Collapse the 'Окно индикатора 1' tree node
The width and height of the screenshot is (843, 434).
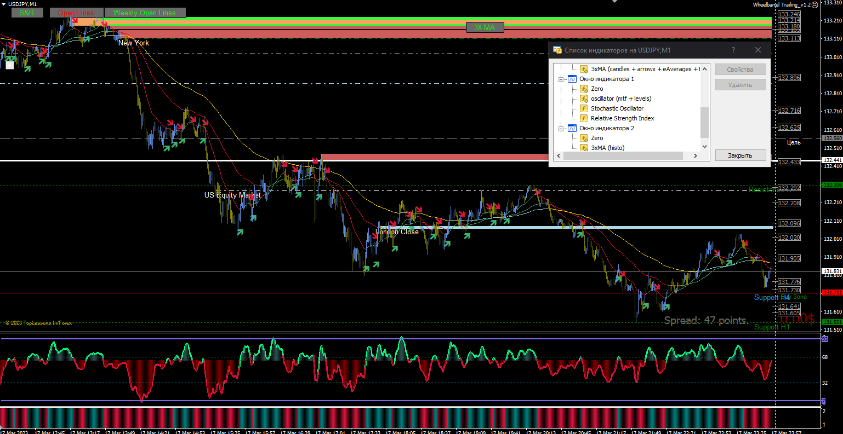[x=561, y=79]
